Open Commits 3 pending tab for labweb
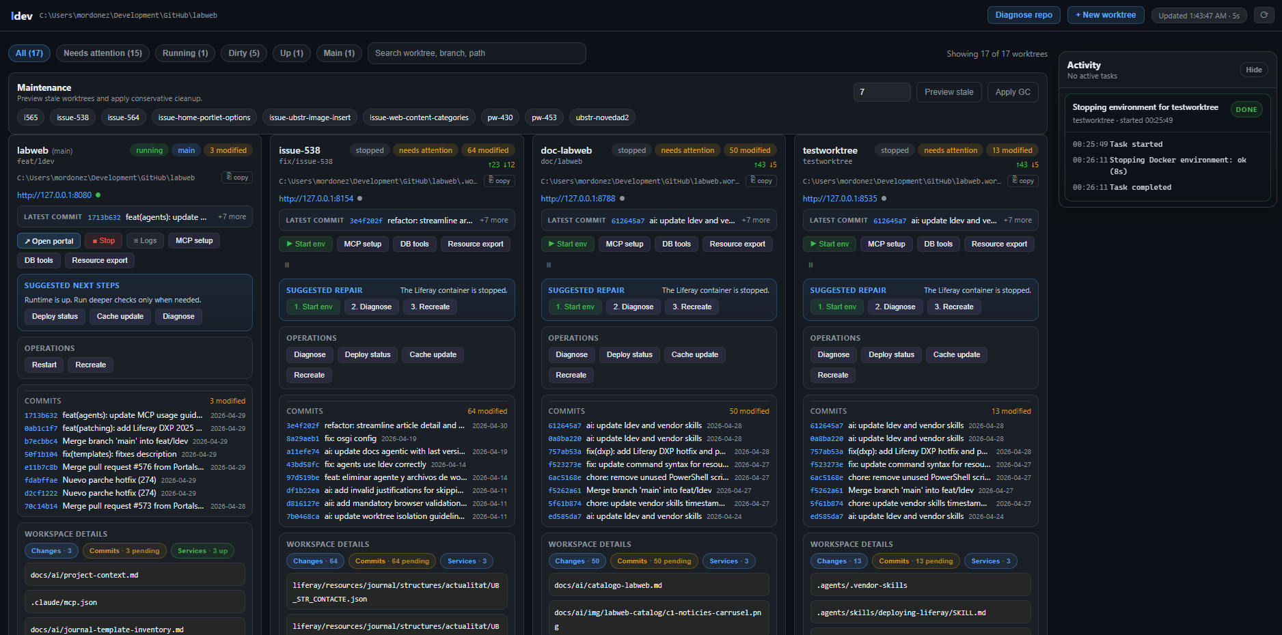1282x635 pixels. (x=124, y=551)
